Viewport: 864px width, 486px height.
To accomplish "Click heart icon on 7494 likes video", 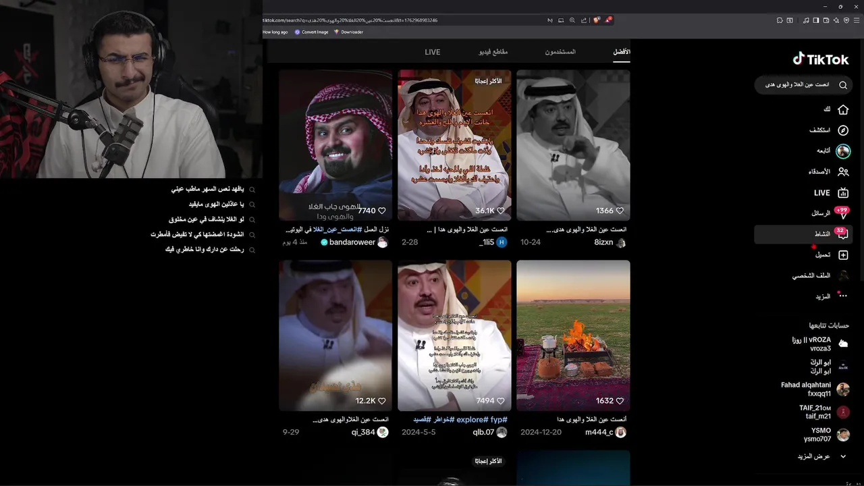I will [x=500, y=401].
